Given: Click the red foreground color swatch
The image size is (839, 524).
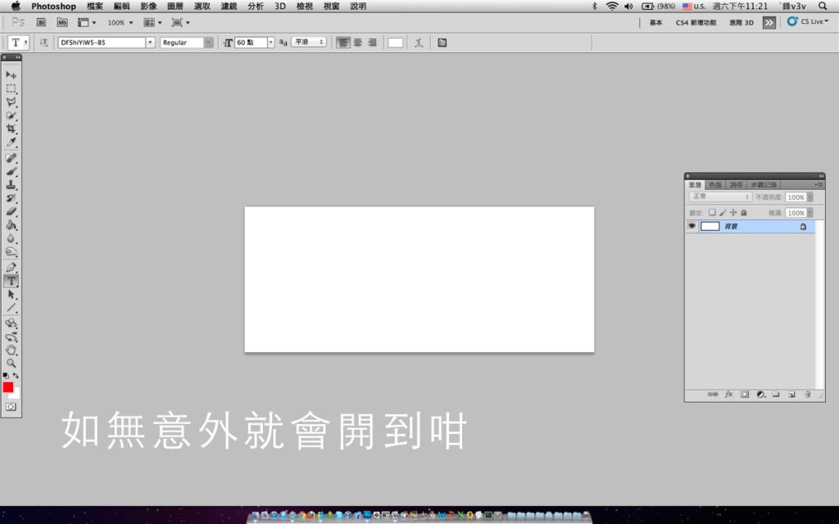Looking at the screenshot, I should click(8, 387).
